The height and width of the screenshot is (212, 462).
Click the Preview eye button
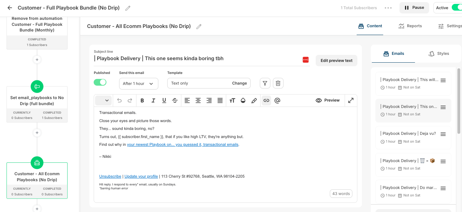coord(328,101)
